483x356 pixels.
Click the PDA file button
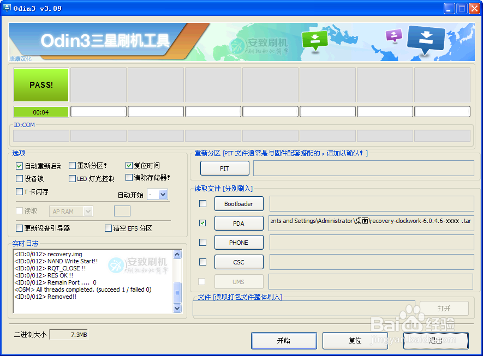(x=238, y=224)
